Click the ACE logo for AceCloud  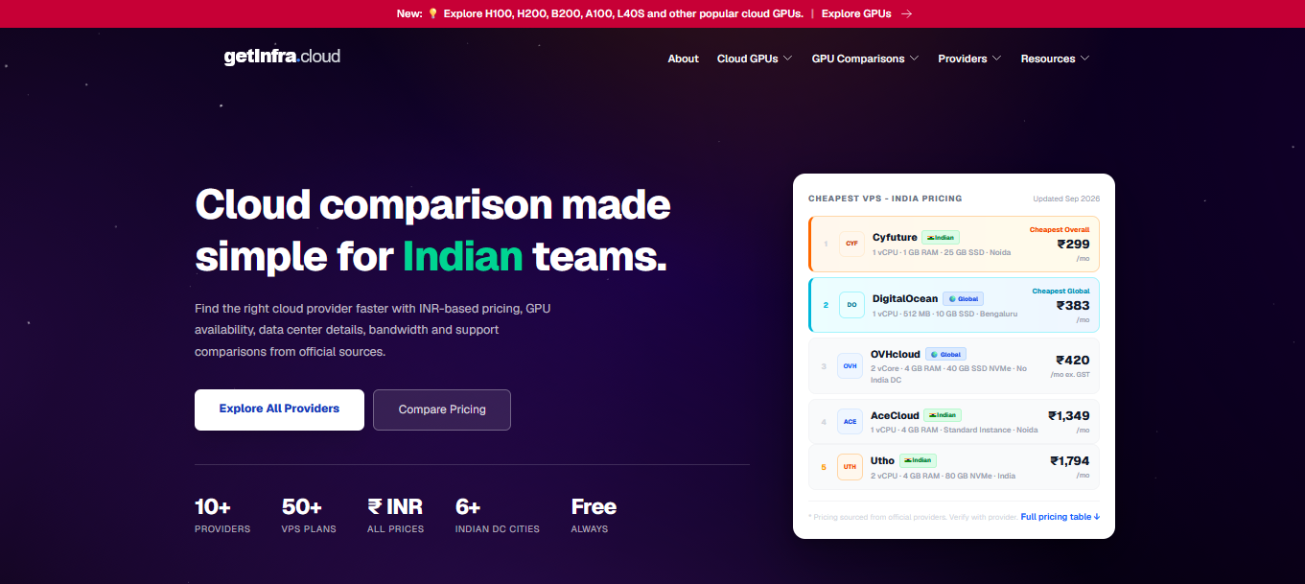(850, 422)
